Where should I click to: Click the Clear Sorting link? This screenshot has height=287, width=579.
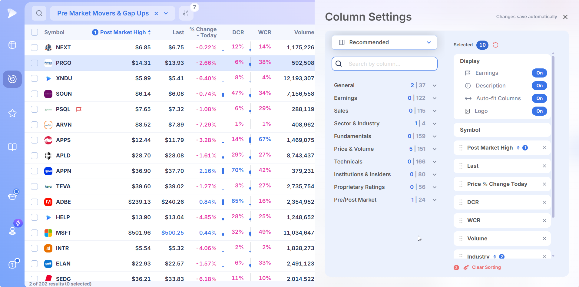point(486,267)
